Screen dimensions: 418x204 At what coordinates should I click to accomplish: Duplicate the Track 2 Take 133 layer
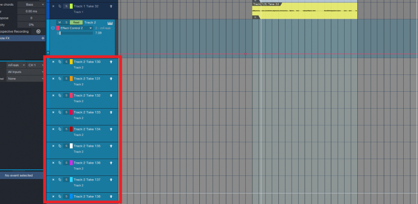60,112
